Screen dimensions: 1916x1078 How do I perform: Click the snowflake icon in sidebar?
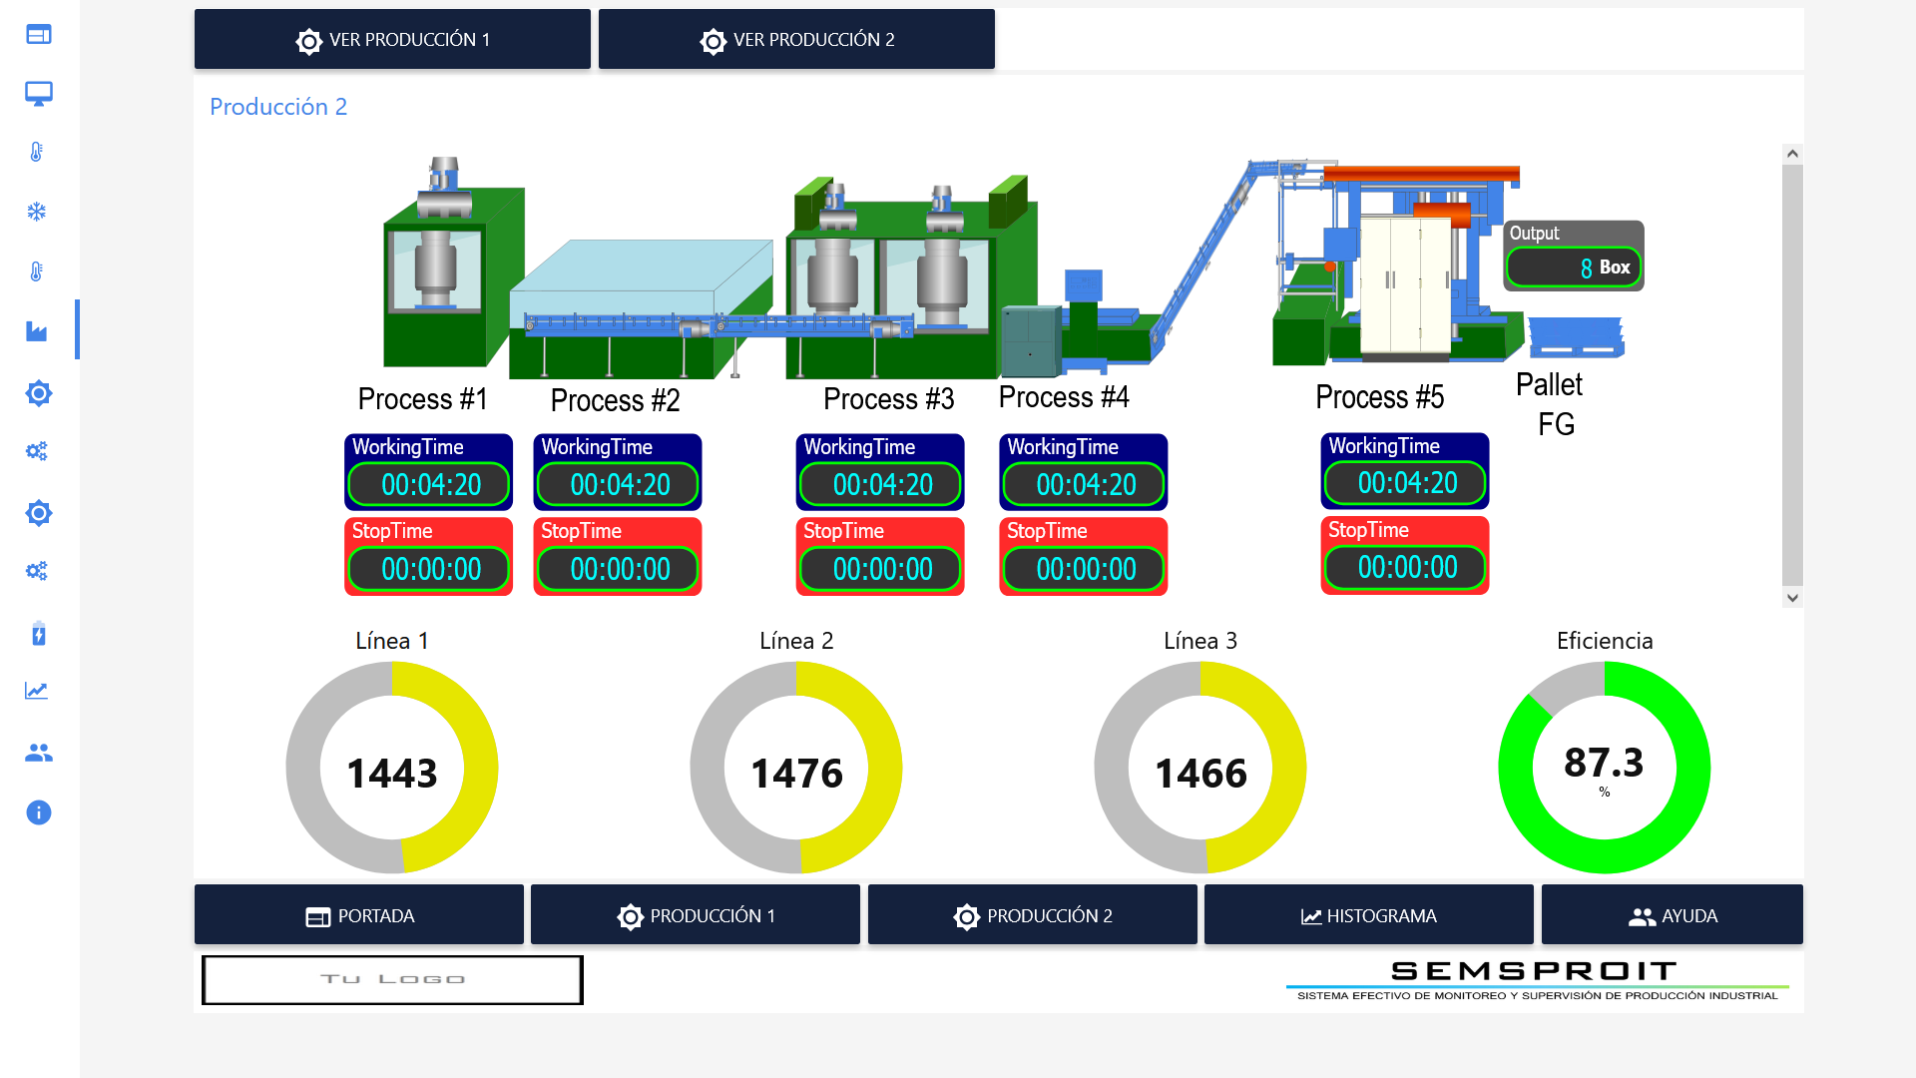click(37, 212)
